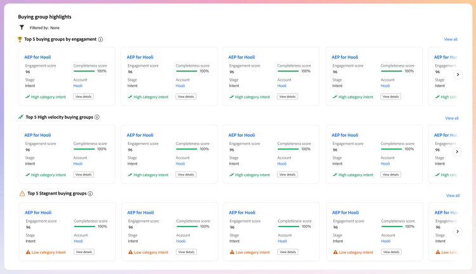Click Hooli account link in first velocity card

click(x=78, y=163)
